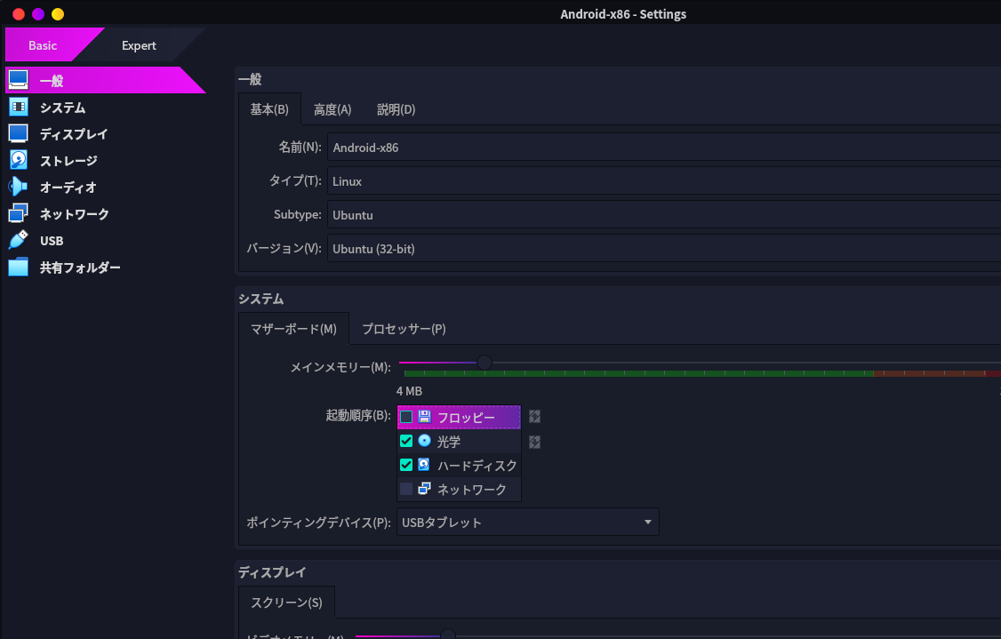Screen dimensions: 1001x639
Task: Click the メインメモリー slider handle
Action: [x=484, y=363]
